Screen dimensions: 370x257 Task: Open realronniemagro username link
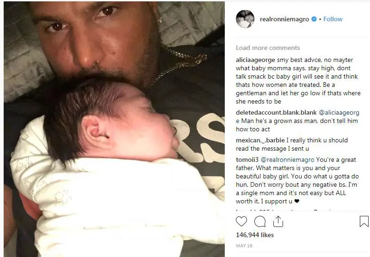[284, 19]
